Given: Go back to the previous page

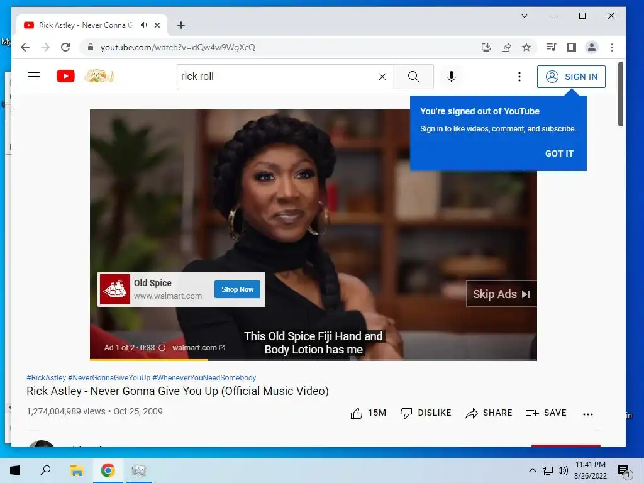Looking at the screenshot, I should (x=25, y=47).
